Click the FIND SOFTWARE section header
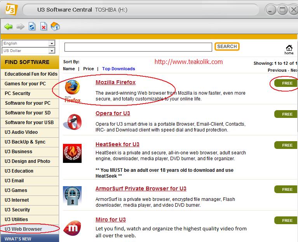Image resolution: width=298 pixels, height=242 pixels. click(30, 62)
